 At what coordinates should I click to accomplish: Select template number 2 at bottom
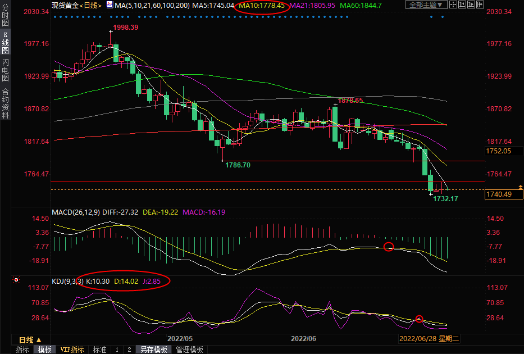(129, 350)
